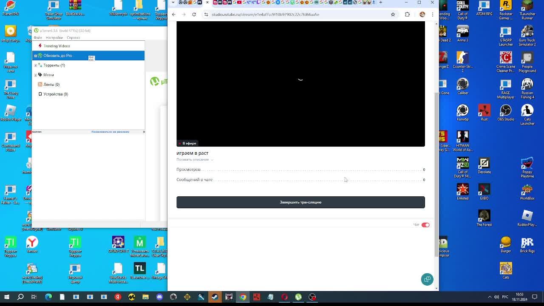Click the black stream video preview
This screenshot has width=544, height=306.
point(300,84)
